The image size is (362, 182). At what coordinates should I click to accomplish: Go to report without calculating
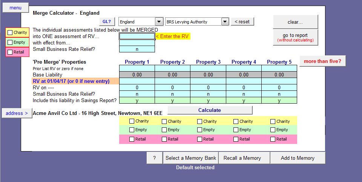[296, 37]
